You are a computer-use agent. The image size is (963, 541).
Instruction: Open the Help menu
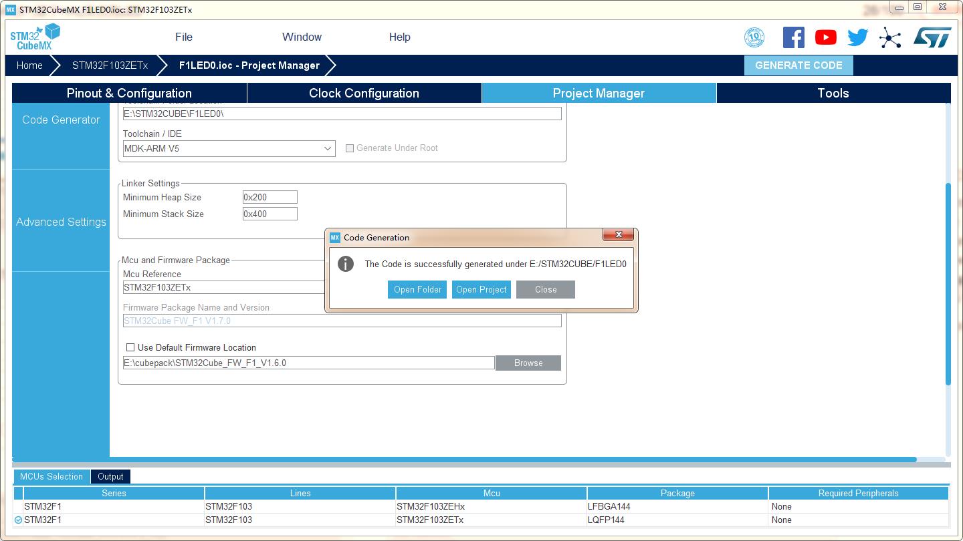[400, 37]
